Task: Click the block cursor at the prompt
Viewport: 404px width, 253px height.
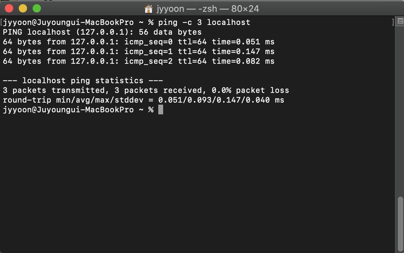Action: tap(160, 110)
